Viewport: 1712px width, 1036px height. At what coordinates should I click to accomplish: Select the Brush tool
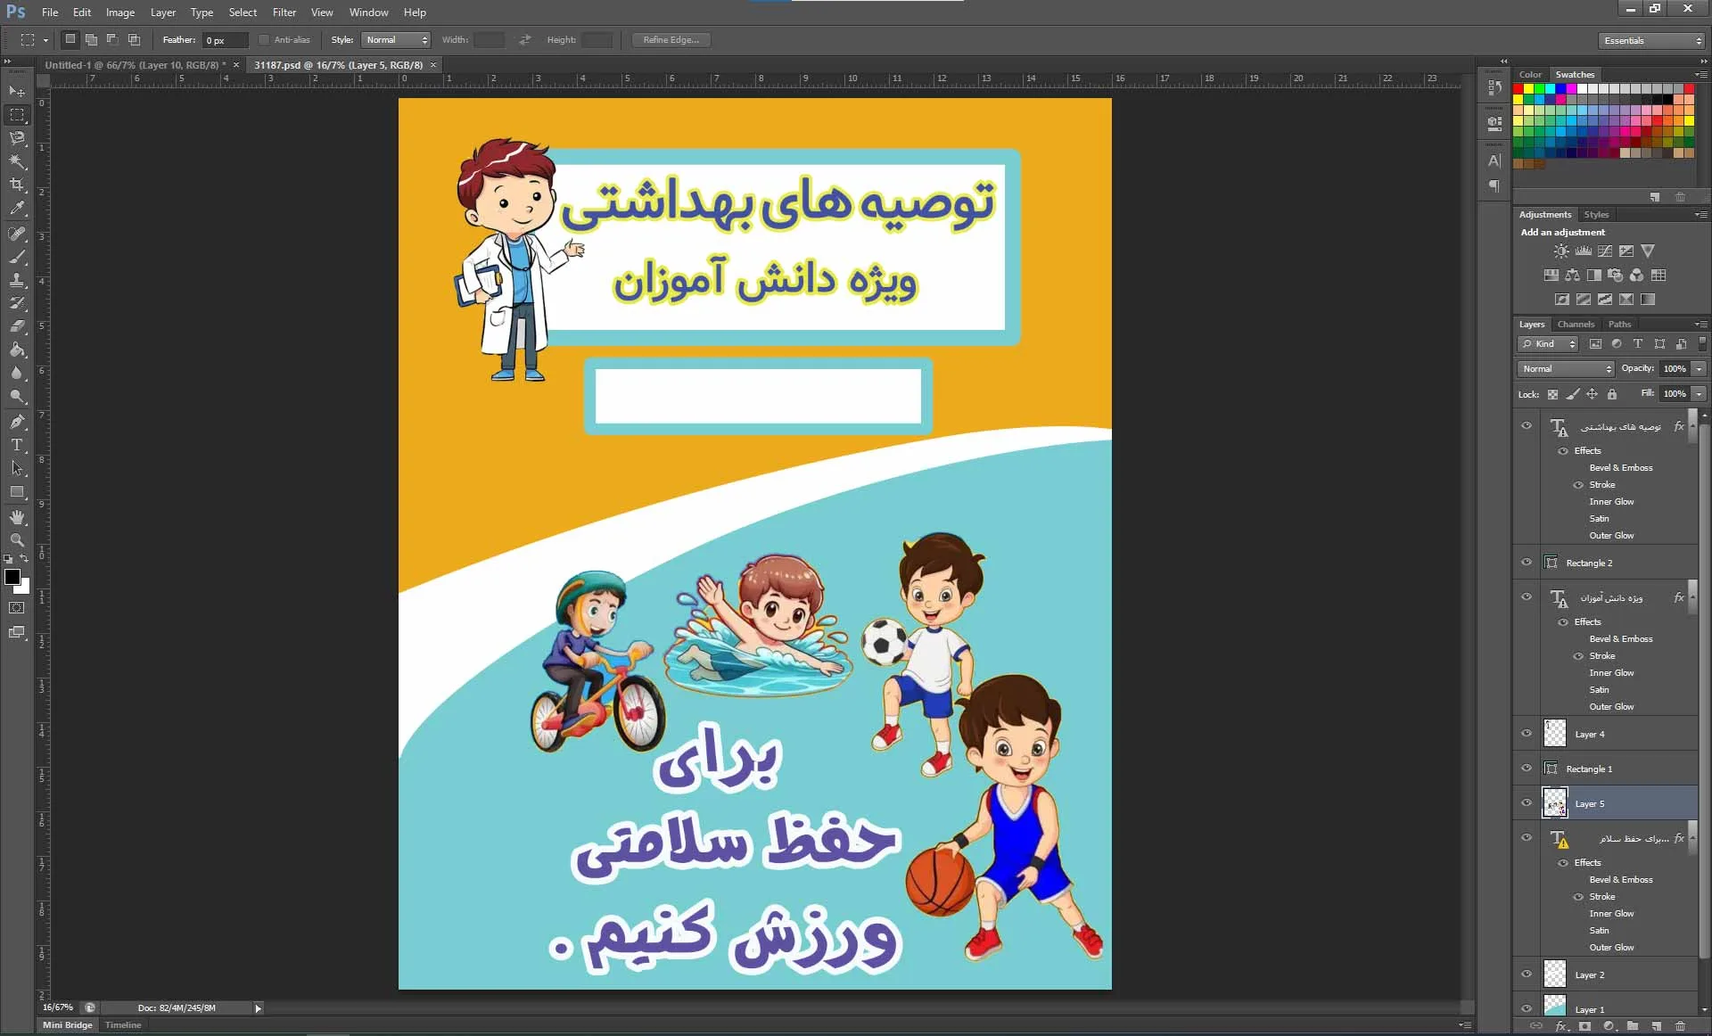click(17, 257)
